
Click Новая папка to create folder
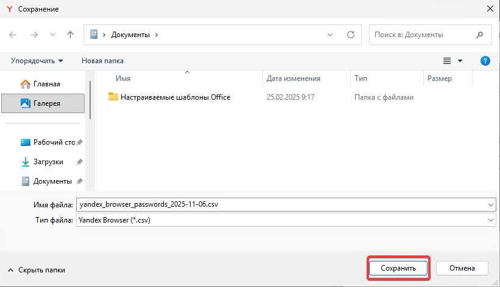coord(102,61)
